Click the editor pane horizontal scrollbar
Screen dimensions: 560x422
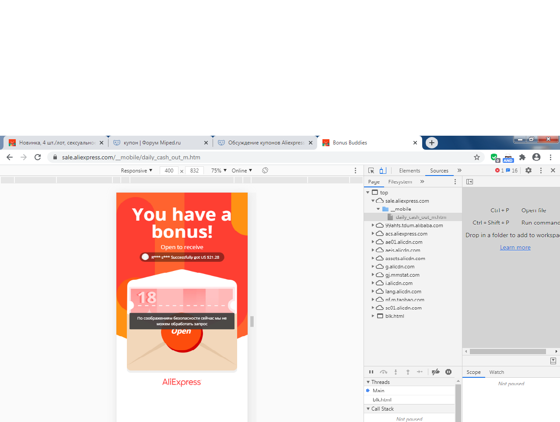coord(507,352)
